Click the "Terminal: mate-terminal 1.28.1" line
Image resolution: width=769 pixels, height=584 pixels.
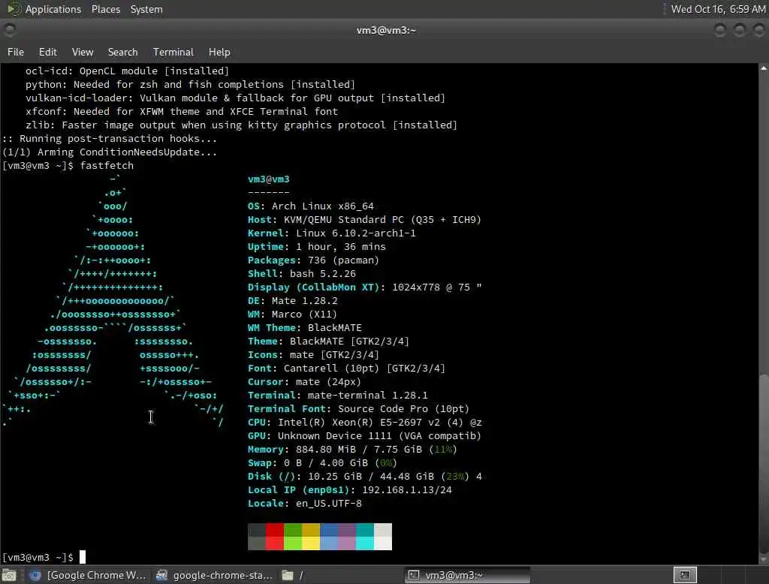[337, 396]
